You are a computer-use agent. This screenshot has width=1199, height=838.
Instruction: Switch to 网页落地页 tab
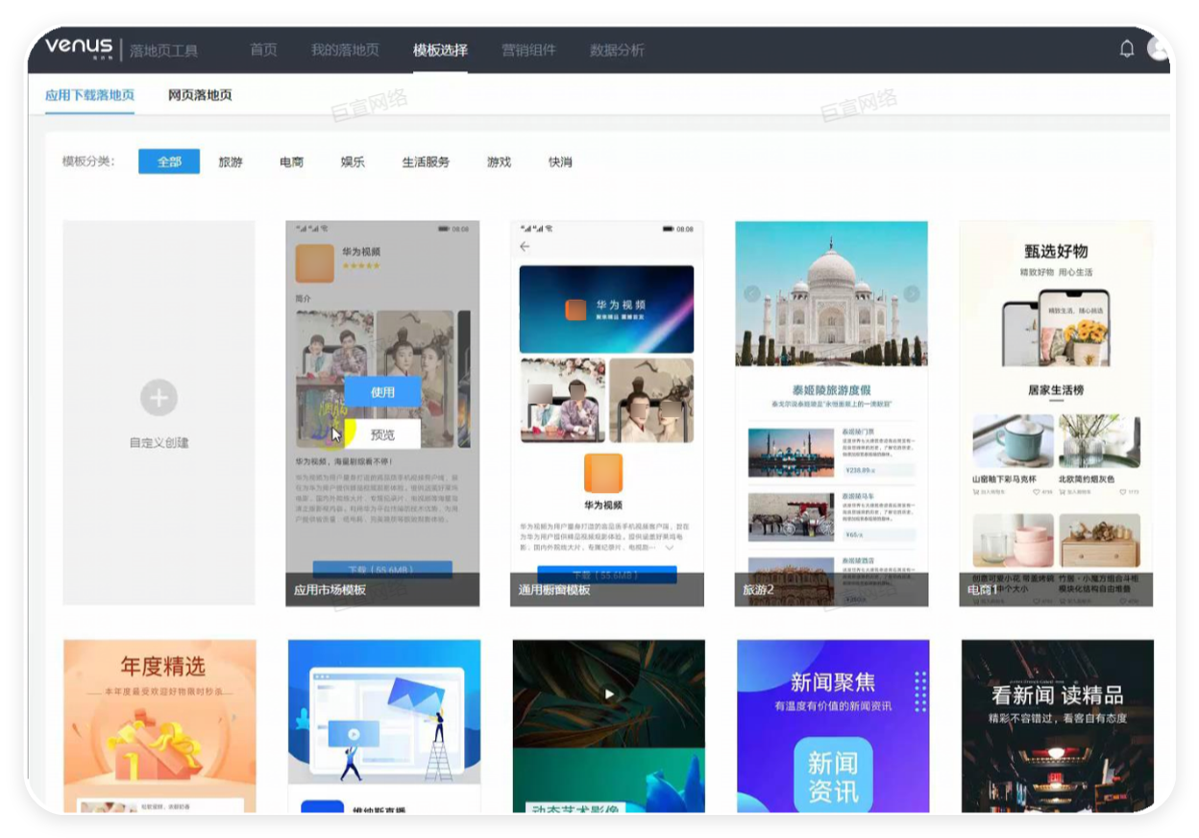tap(200, 95)
